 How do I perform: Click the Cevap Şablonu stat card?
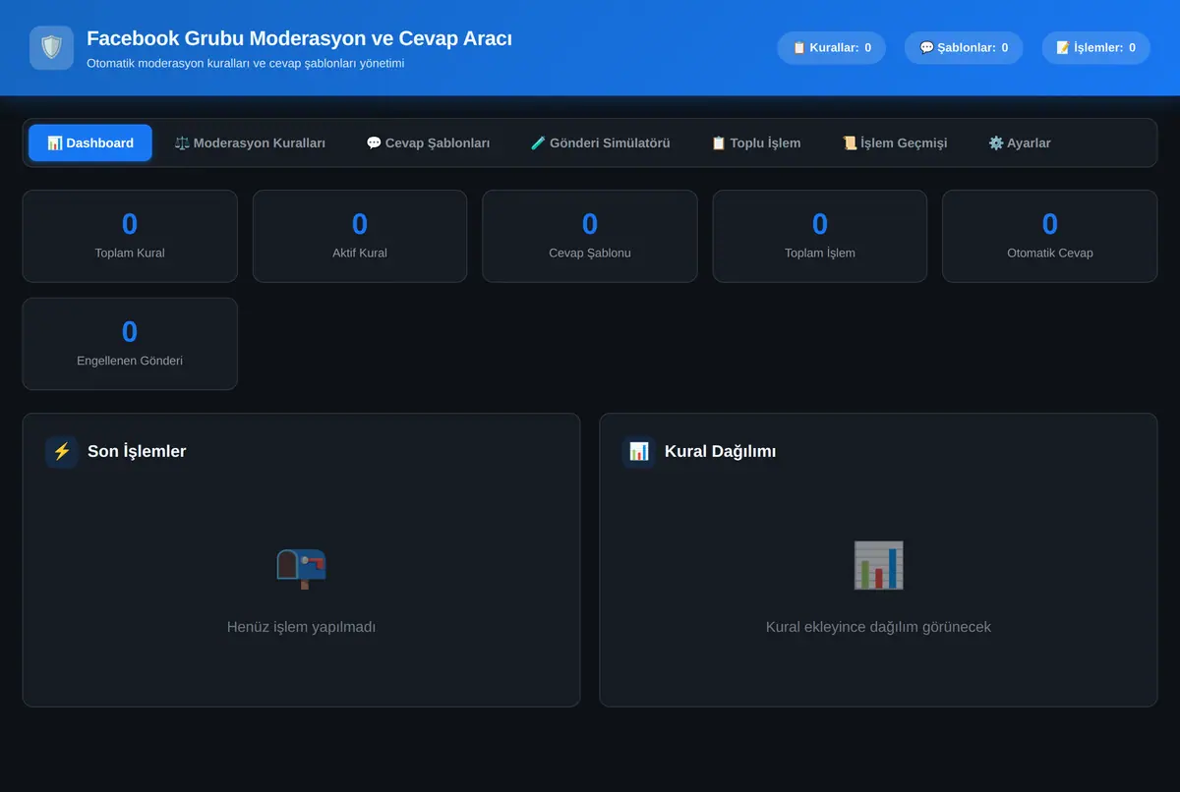tap(590, 236)
